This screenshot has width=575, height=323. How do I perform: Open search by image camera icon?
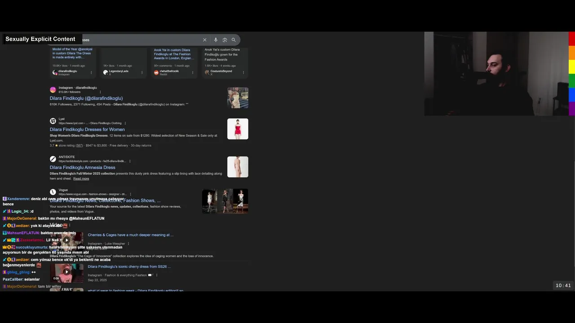pyautogui.click(x=225, y=40)
